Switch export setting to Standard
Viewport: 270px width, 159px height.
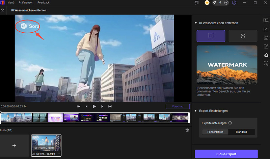click(241, 132)
